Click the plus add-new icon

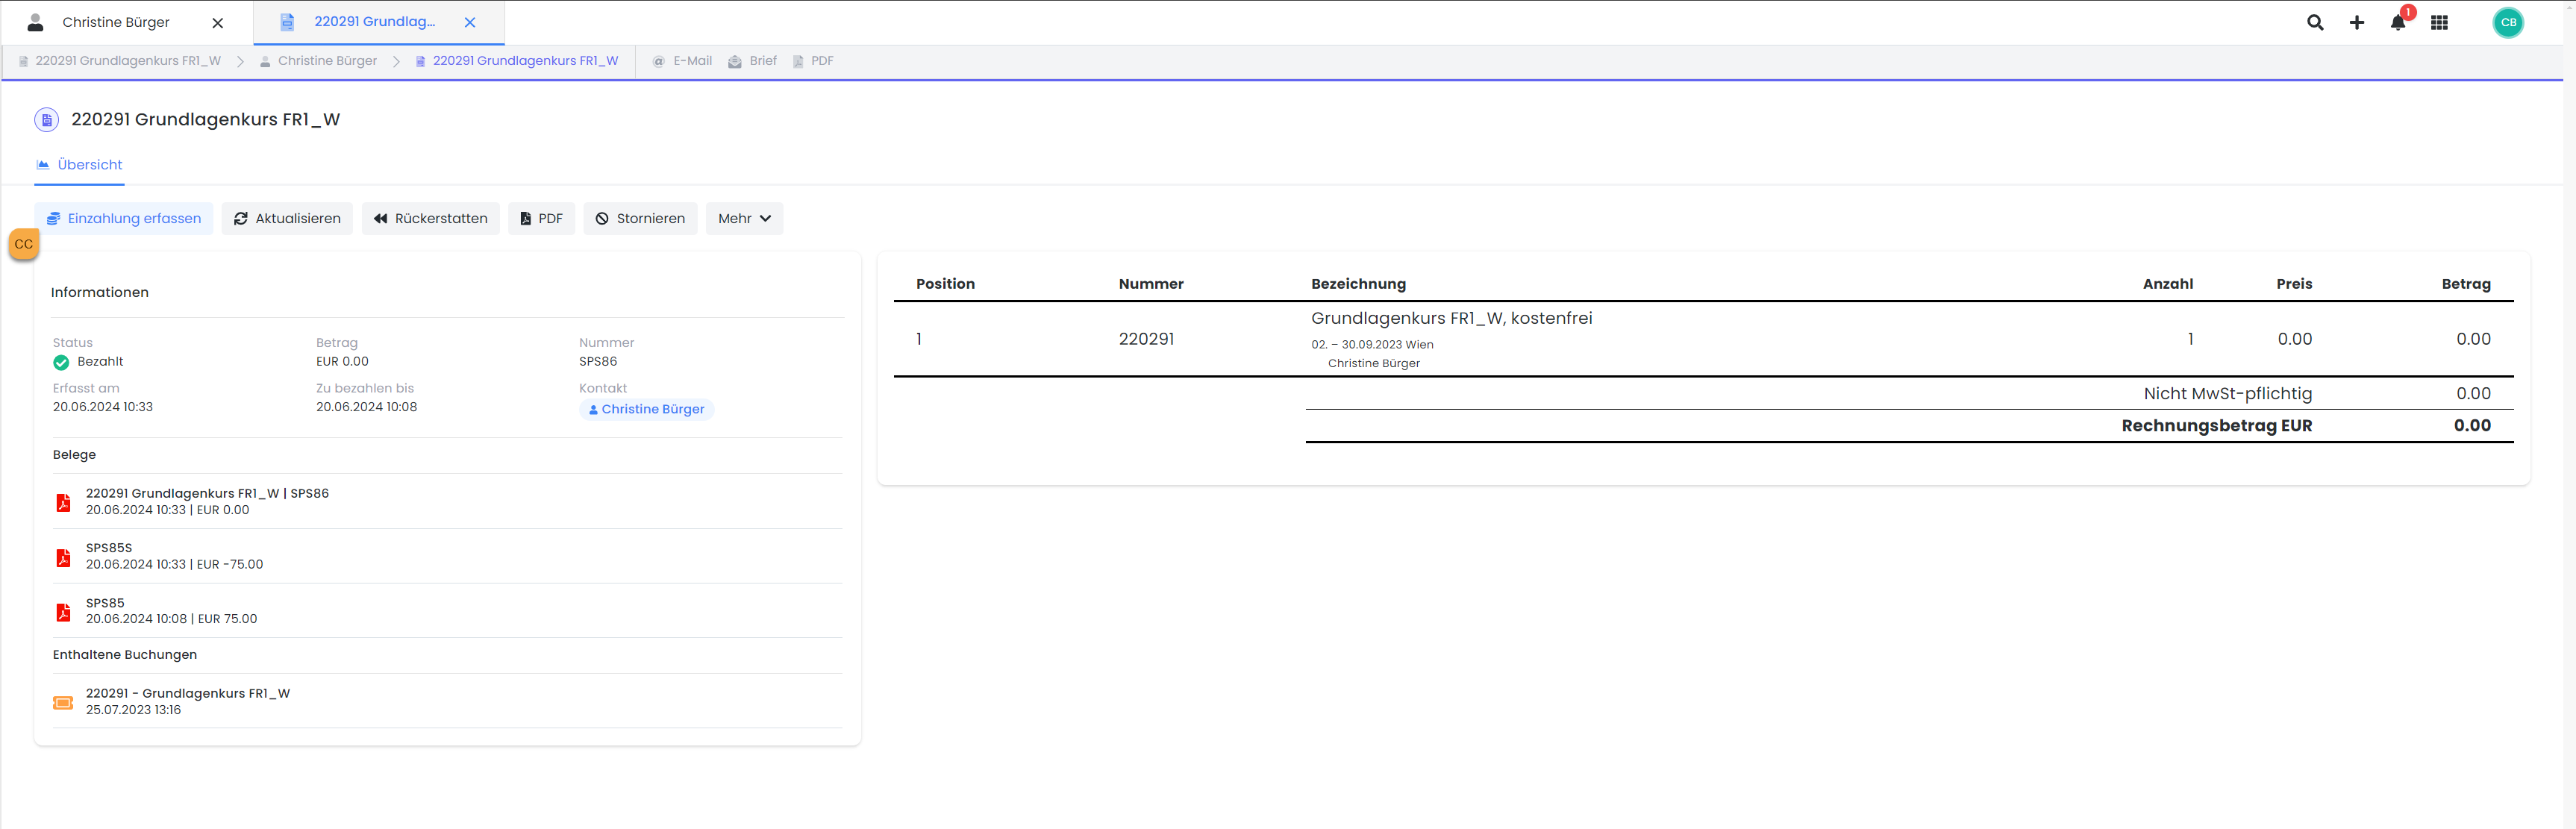(x=2357, y=22)
